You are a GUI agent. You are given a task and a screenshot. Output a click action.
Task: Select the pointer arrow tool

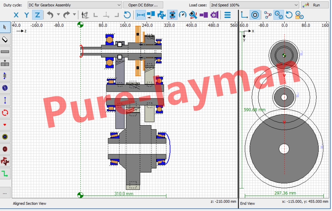click(x=5, y=27)
